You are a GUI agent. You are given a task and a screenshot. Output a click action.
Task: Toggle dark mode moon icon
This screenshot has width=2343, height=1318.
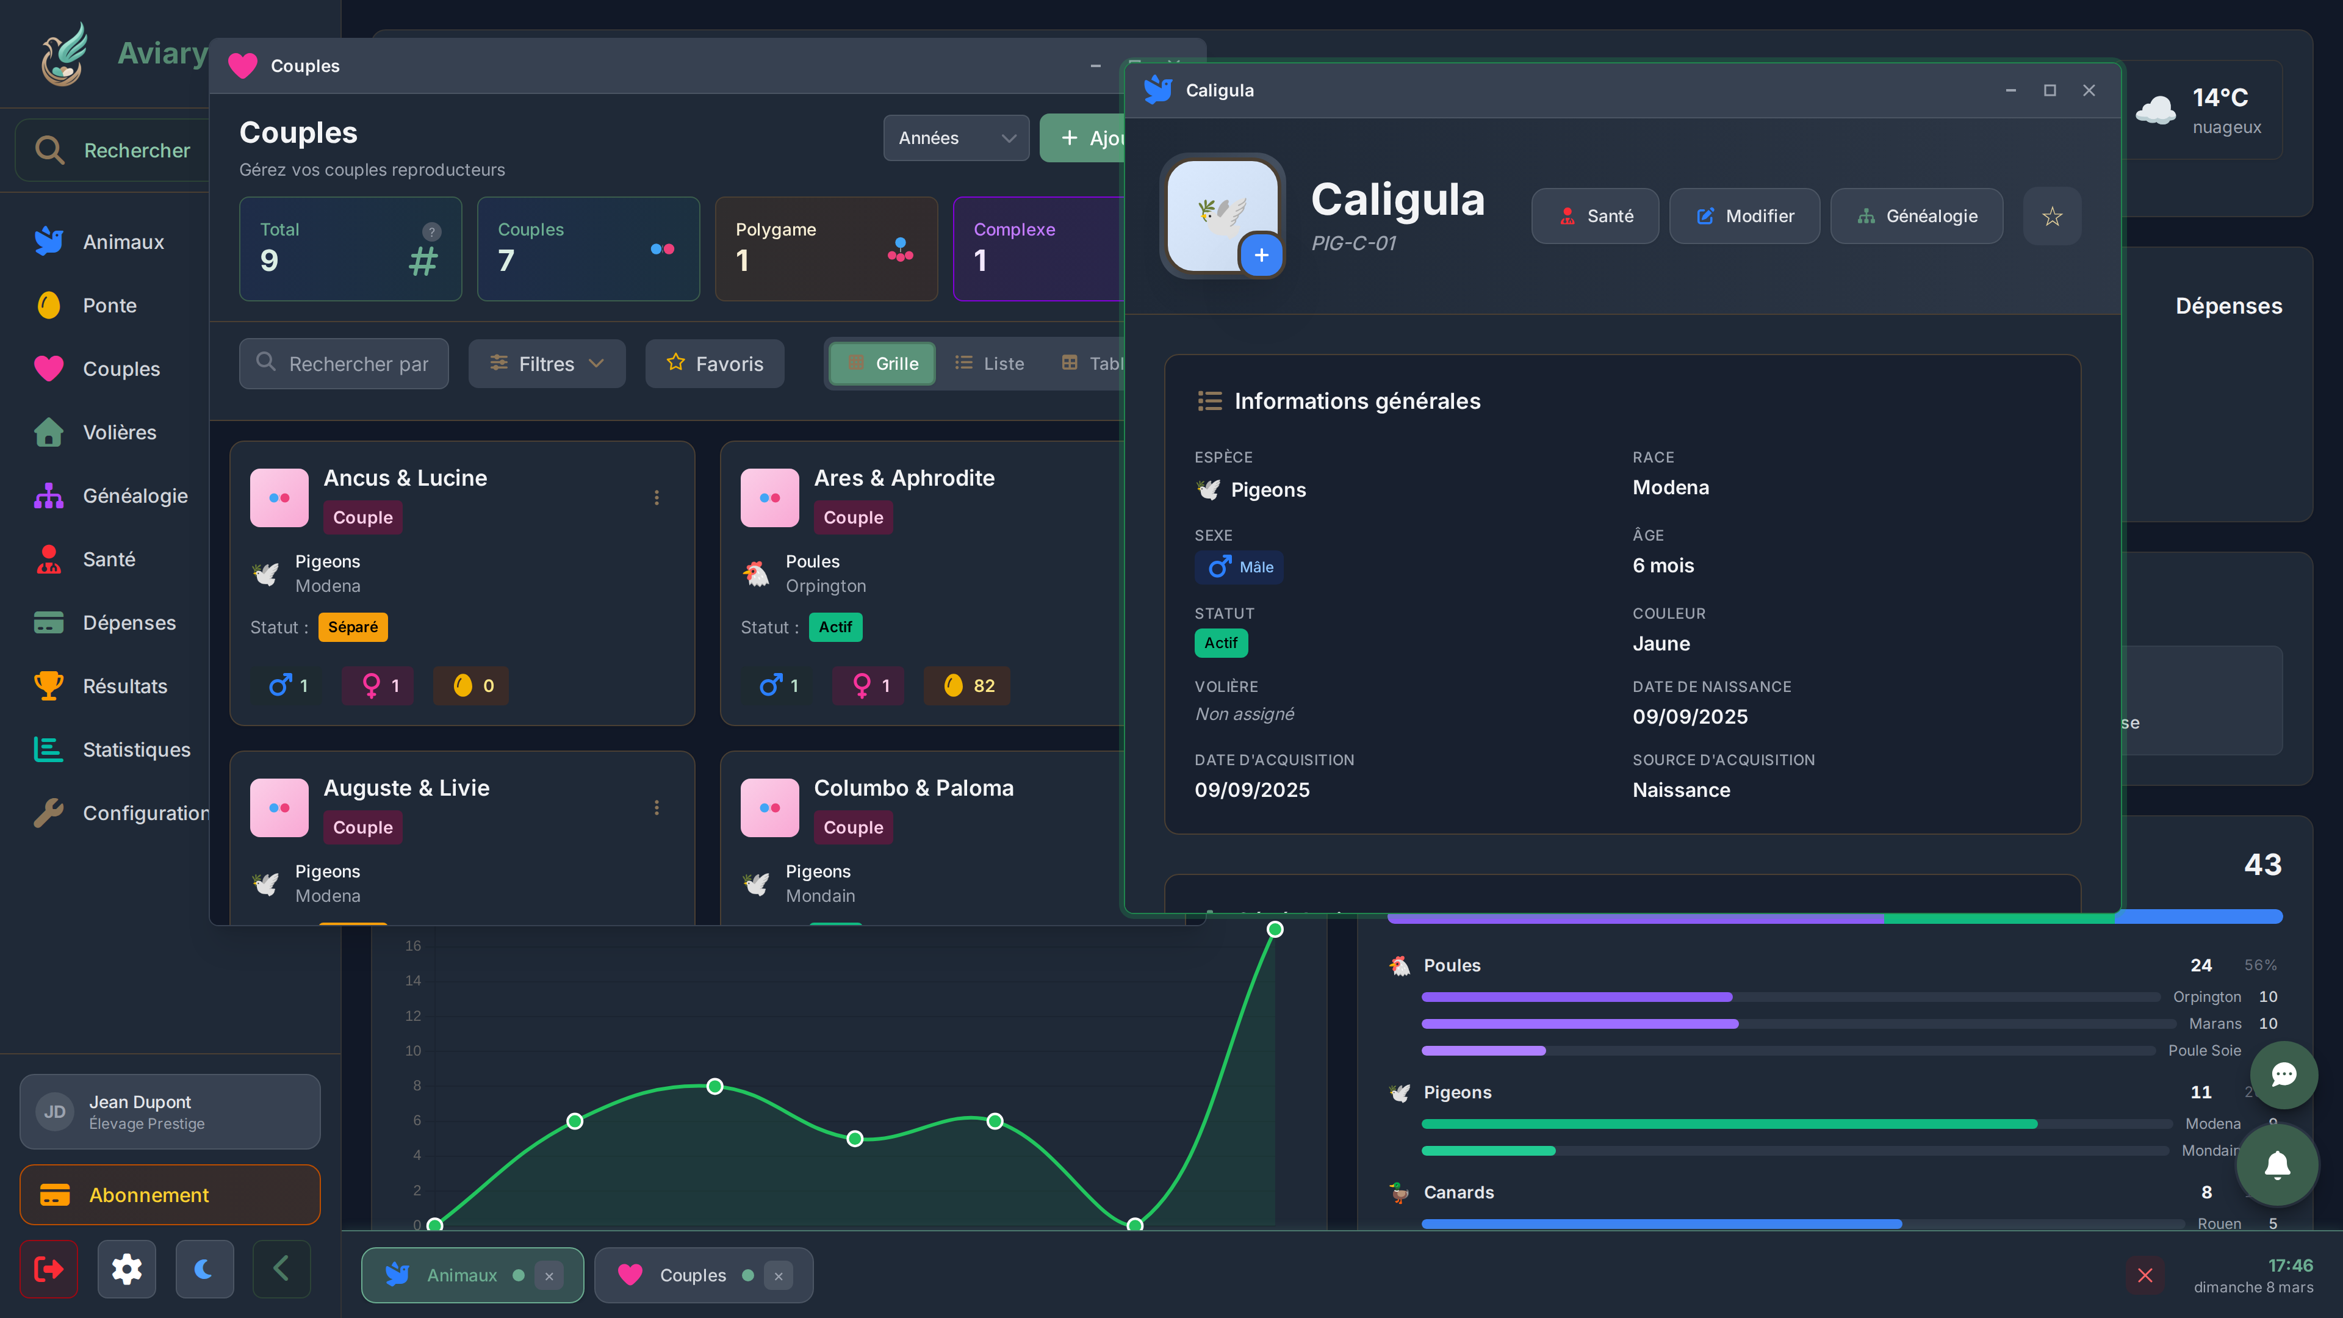pyautogui.click(x=204, y=1269)
